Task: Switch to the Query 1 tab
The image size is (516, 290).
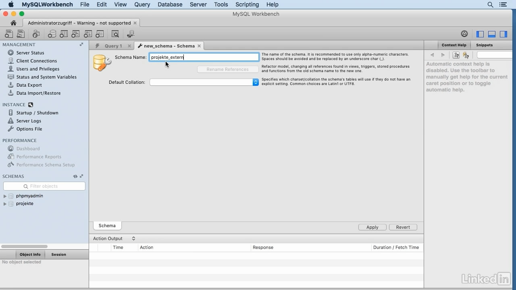Action: [113, 46]
